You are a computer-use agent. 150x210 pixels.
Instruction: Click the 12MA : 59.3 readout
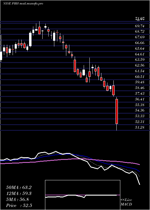click(19, 193)
